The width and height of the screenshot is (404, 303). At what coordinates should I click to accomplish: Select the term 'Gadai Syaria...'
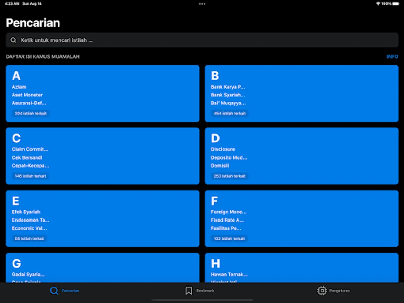click(28, 275)
